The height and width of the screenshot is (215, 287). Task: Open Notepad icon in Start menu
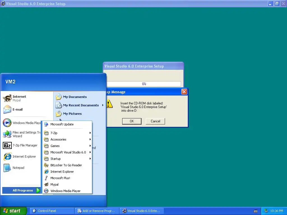coord(7,168)
